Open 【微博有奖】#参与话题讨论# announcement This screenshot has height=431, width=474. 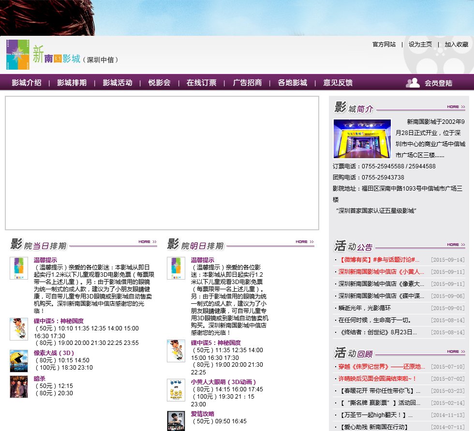[379, 260]
